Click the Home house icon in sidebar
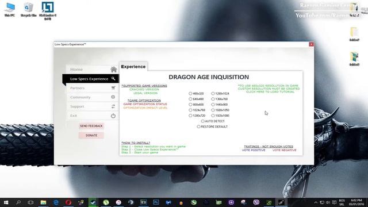Viewport: 368px width, 207px height. [114, 70]
